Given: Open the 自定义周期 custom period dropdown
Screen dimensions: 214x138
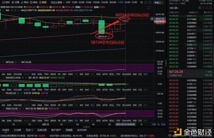Looking at the screenshot, I should pyautogui.click(x=57, y=3).
